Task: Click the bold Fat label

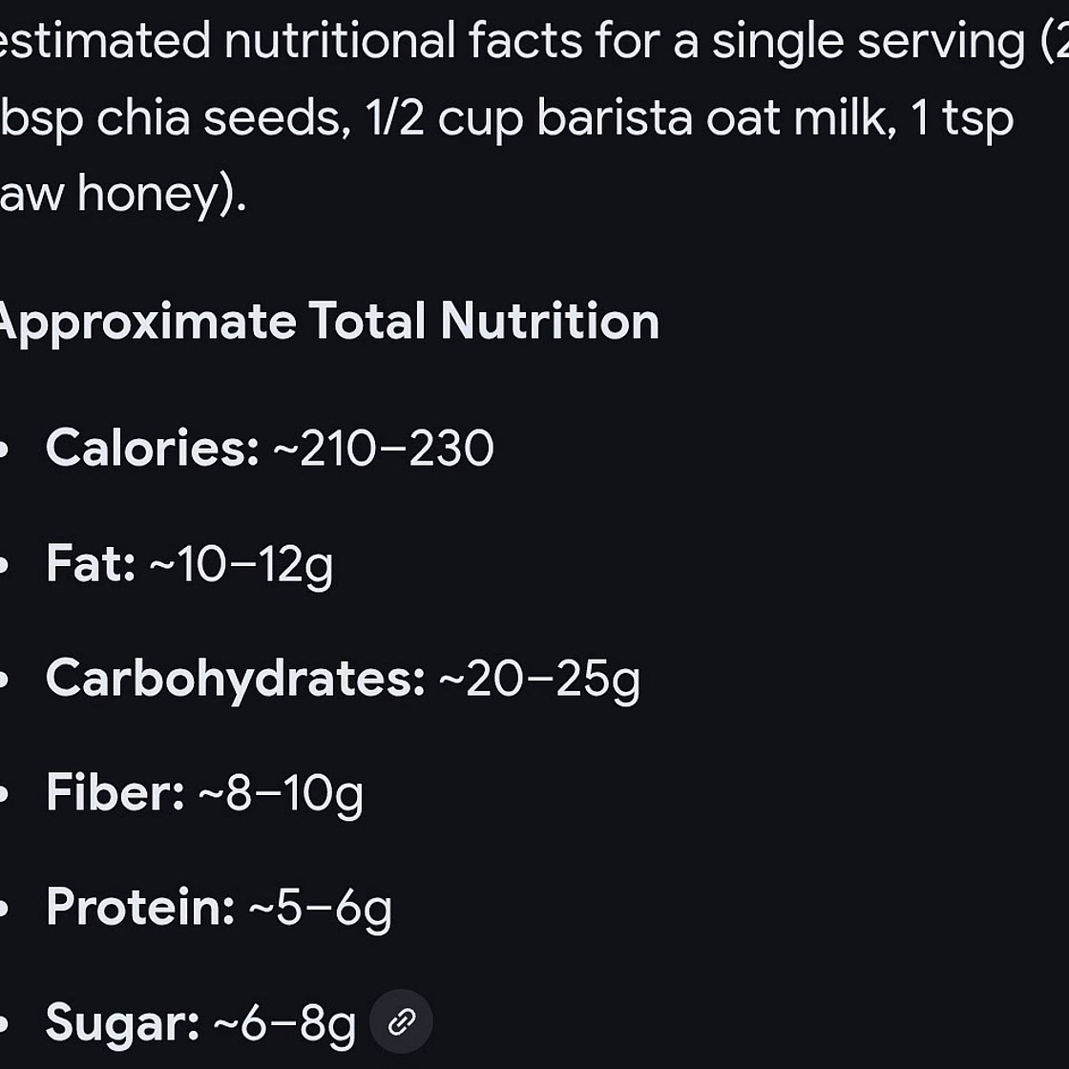Action: point(92,563)
